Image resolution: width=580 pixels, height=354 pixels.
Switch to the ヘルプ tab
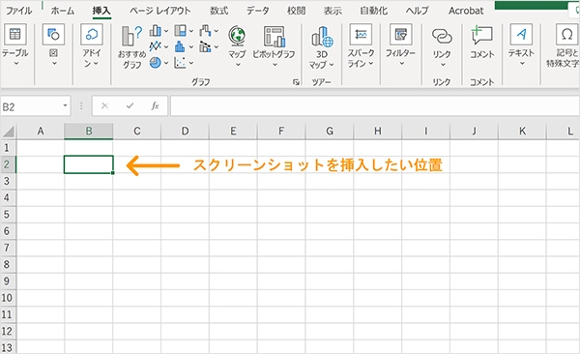[x=417, y=11]
